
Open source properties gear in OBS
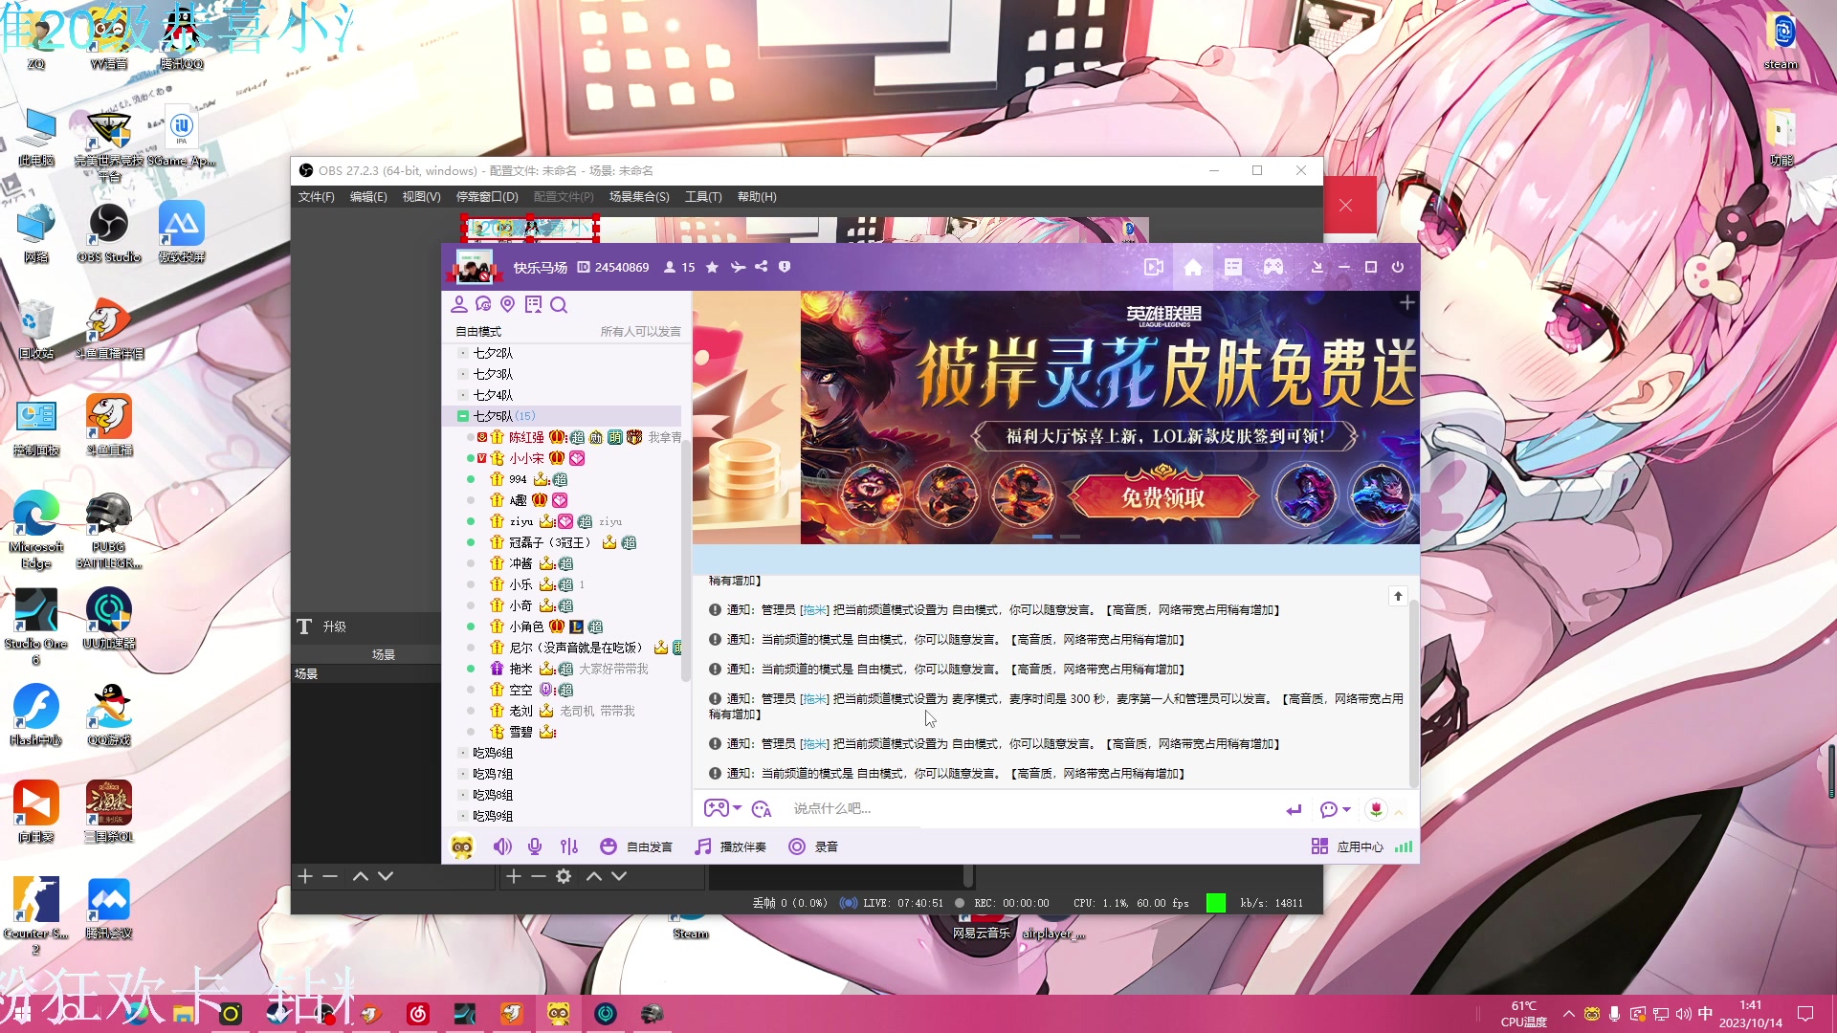pyautogui.click(x=564, y=876)
